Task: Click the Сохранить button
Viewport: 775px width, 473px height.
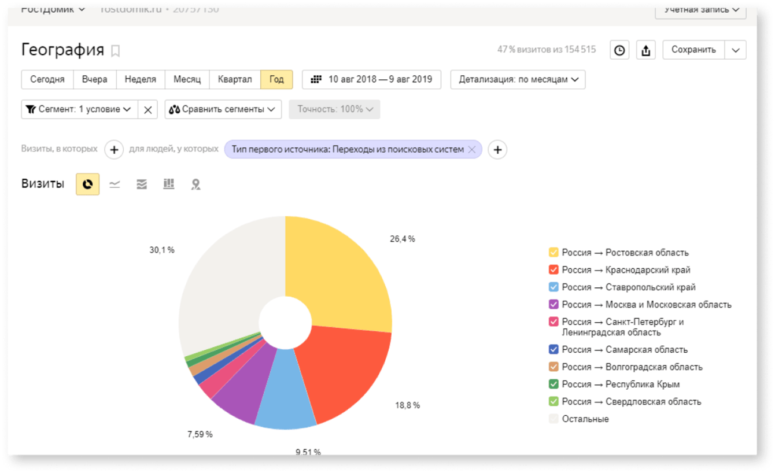Action: click(x=693, y=50)
